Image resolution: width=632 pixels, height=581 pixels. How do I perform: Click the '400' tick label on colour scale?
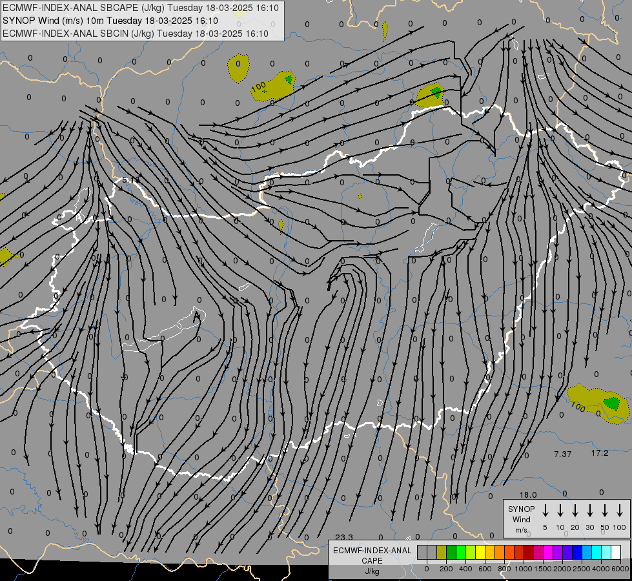pos(465,569)
